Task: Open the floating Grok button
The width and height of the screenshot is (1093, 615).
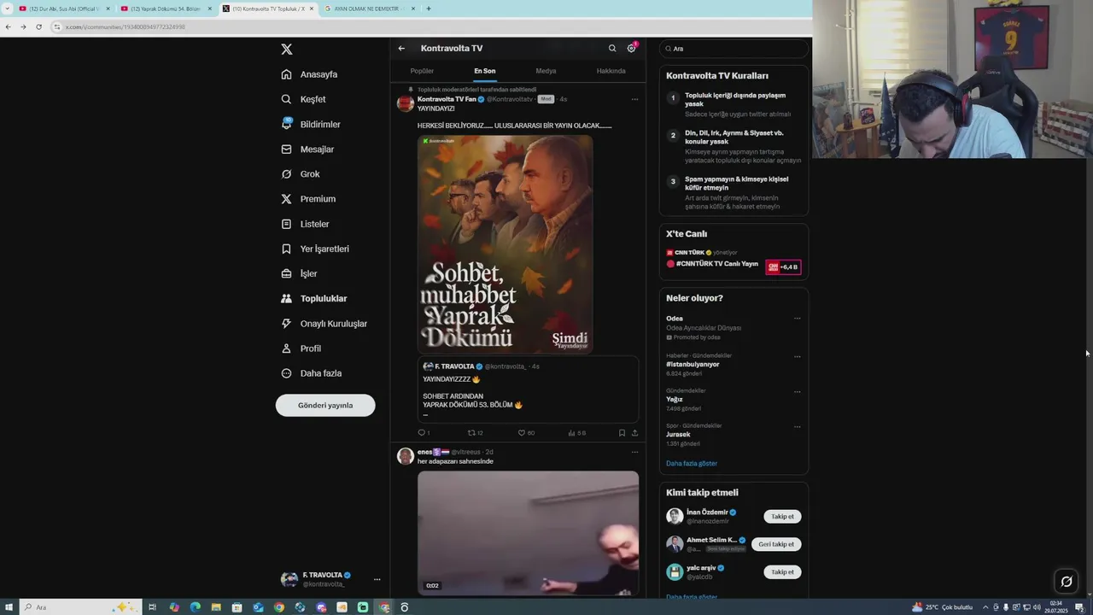Action: pos(1067,582)
